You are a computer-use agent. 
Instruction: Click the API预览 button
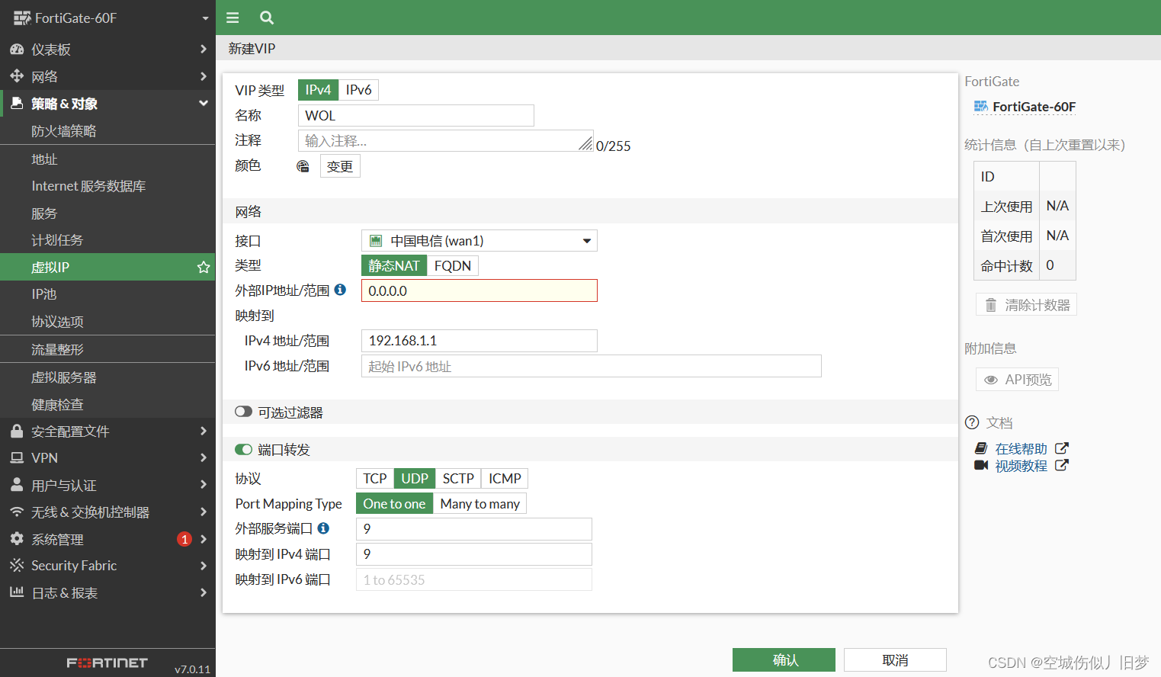click(1017, 380)
